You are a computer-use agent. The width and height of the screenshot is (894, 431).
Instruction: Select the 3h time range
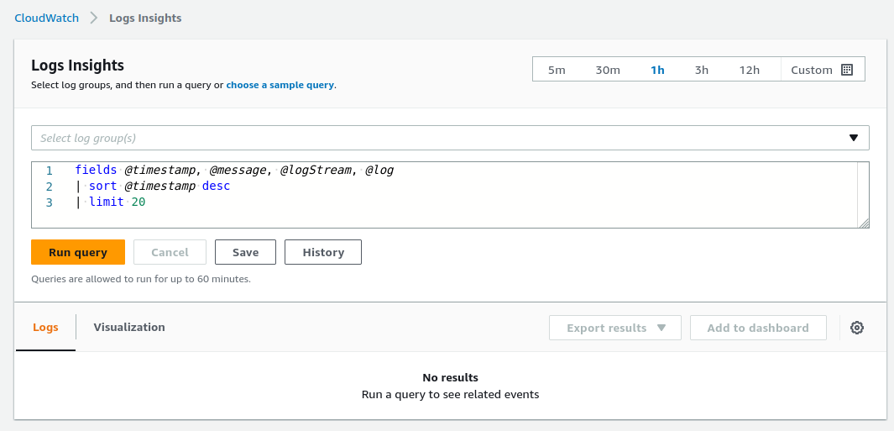[x=701, y=70]
